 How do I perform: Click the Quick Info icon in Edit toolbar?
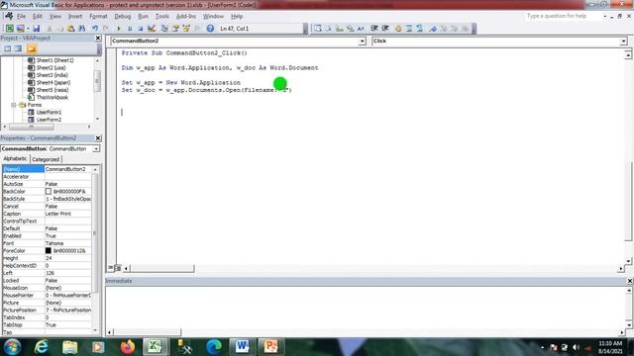[340, 29]
